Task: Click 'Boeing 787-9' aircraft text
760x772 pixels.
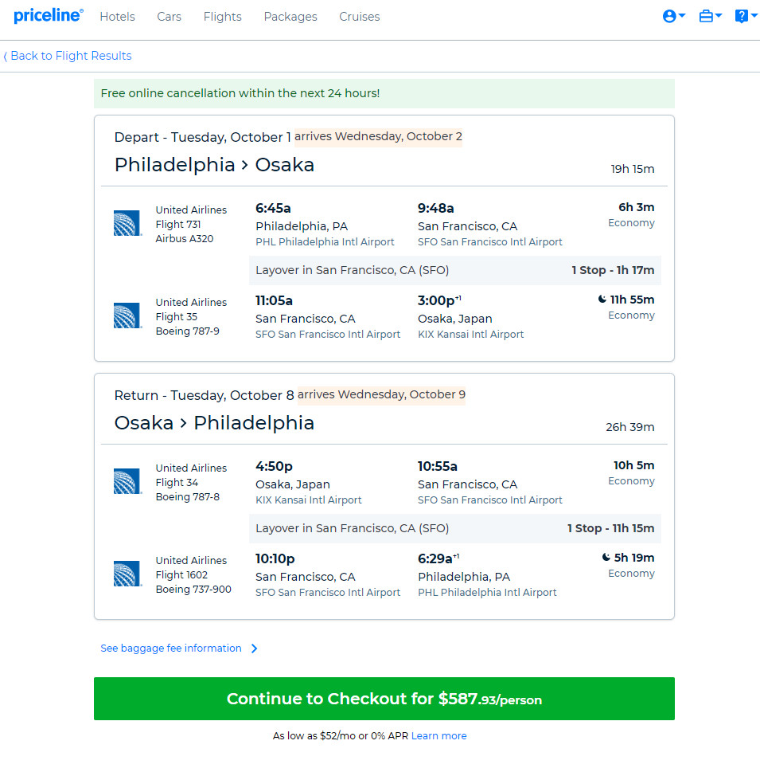Action: [x=188, y=331]
